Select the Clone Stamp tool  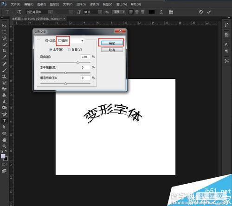point(4,77)
